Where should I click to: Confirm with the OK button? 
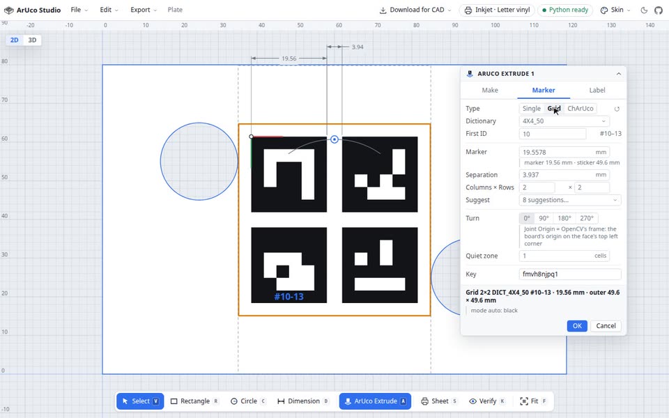click(577, 326)
